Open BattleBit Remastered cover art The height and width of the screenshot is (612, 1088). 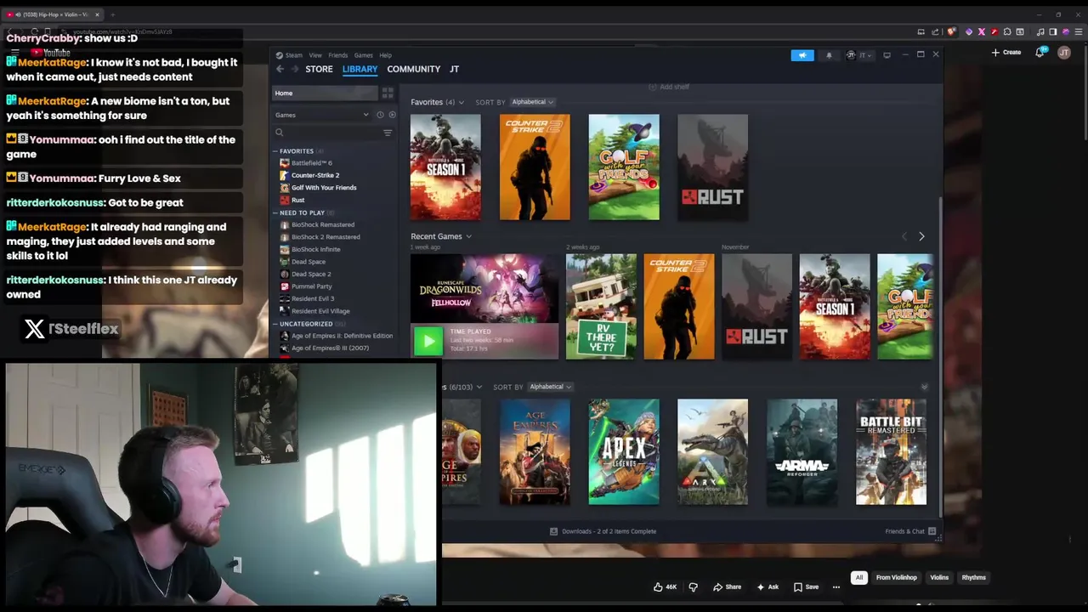point(891,451)
